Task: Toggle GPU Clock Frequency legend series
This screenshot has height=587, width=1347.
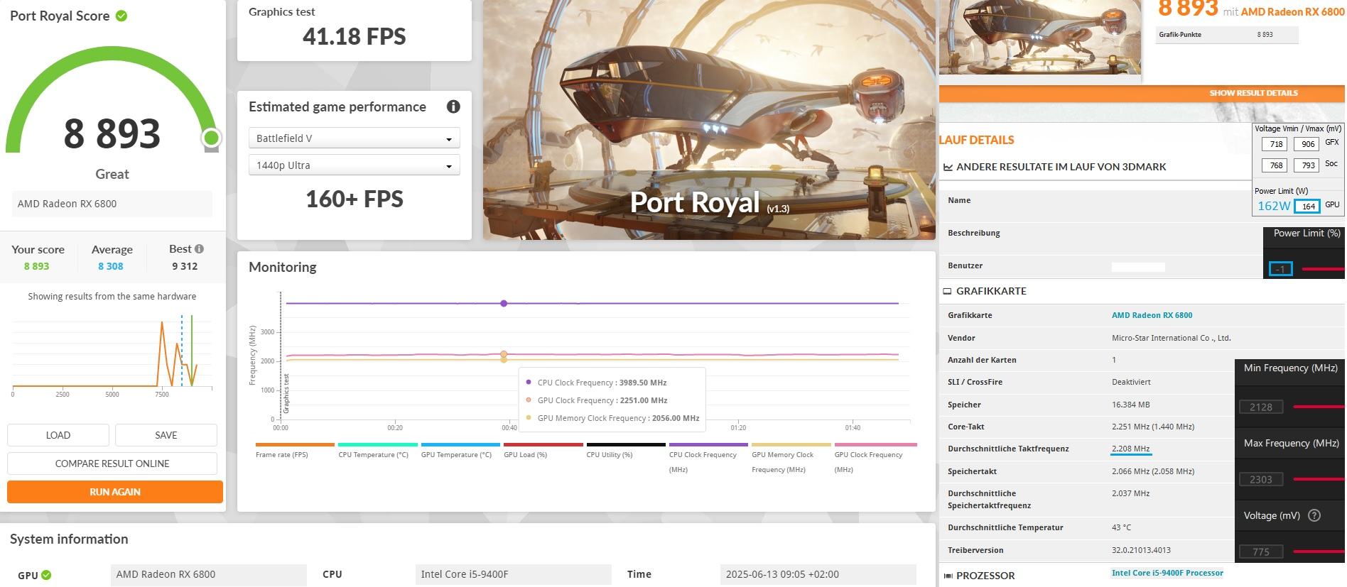Action: point(875,458)
